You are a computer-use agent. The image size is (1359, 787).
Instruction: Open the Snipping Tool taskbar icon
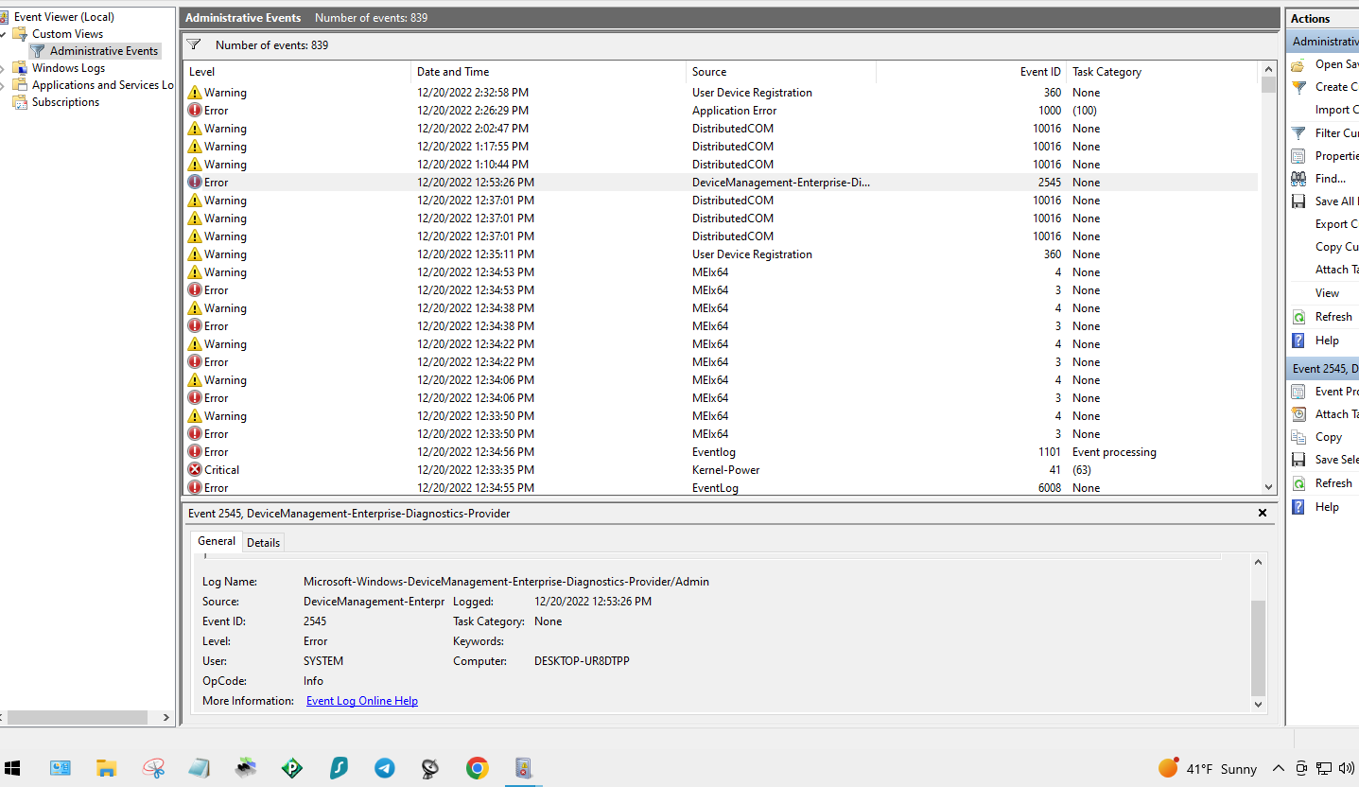(x=153, y=768)
